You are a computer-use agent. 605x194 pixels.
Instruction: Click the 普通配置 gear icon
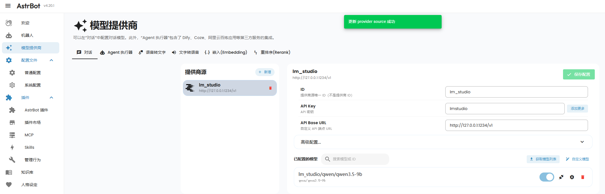click(x=12, y=73)
